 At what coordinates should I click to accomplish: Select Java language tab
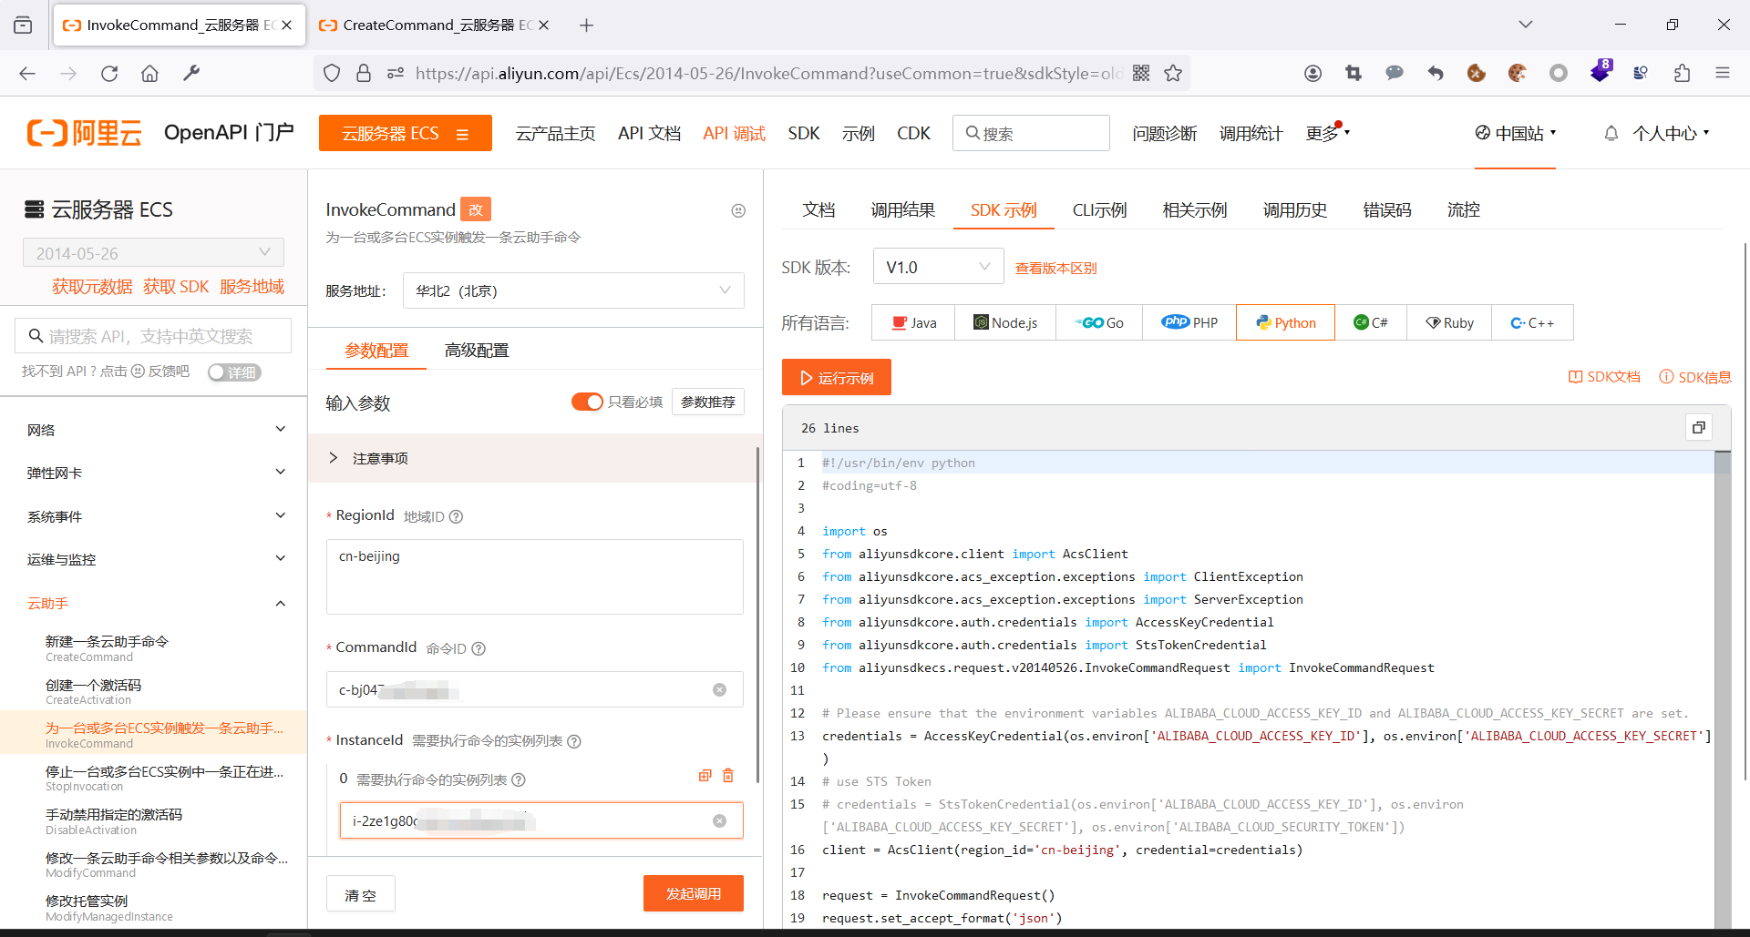pos(913,322)
